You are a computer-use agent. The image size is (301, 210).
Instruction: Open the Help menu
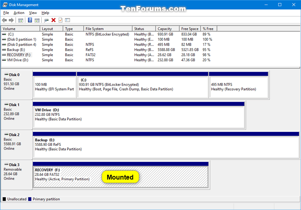45,13
